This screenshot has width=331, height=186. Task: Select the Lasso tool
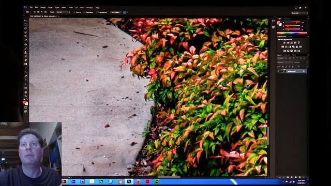click(x=26, y=29)
